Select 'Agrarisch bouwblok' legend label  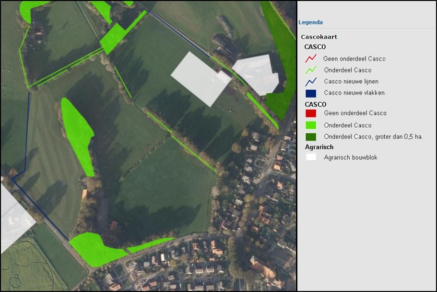(351, 158)
